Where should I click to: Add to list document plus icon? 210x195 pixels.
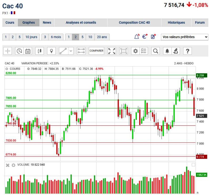coord(153,37)
